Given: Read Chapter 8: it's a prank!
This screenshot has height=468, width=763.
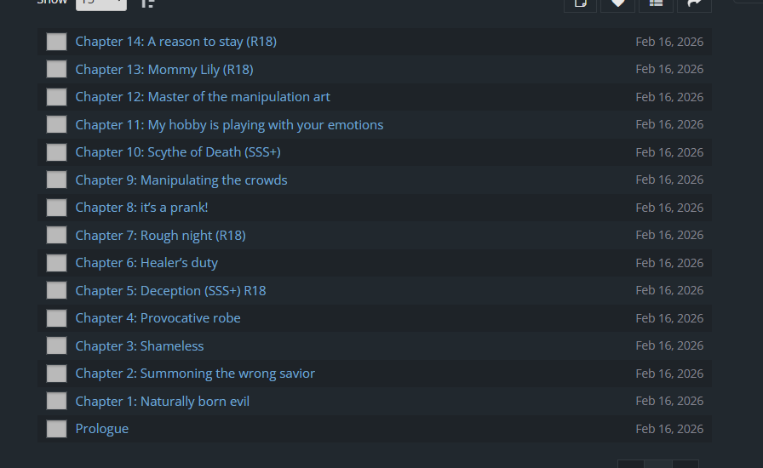Looking at the screenshot, I should tap(141, 208).
